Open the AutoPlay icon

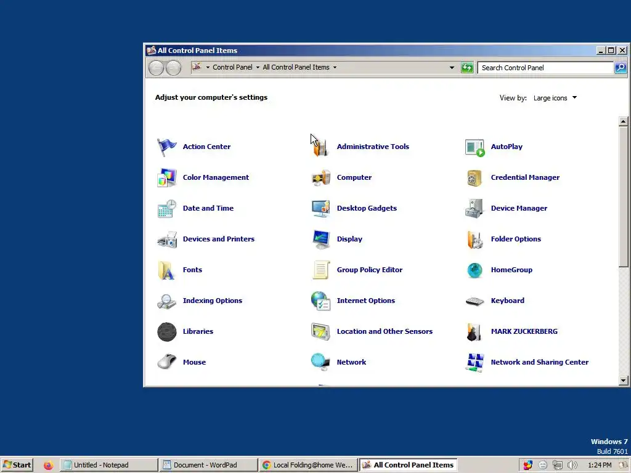tap(475, 147)
